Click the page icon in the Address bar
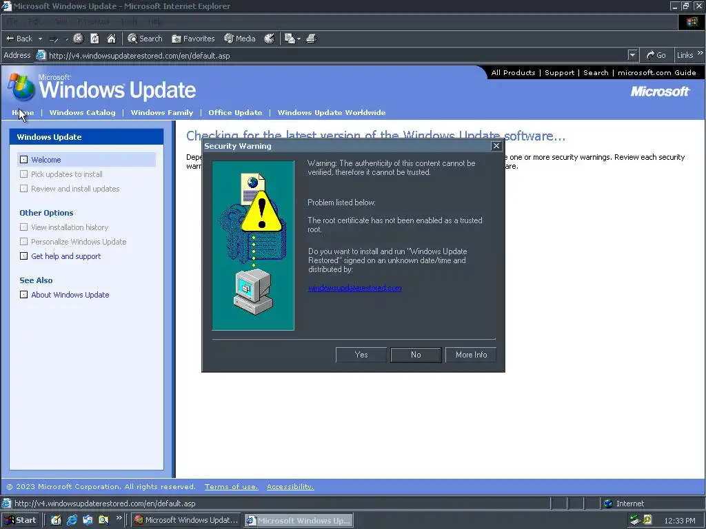706x529 pixels. (x=41, y=55)
